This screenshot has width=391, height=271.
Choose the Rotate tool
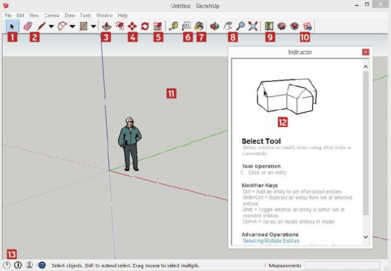pyautogui.click(x=145, y=26)
